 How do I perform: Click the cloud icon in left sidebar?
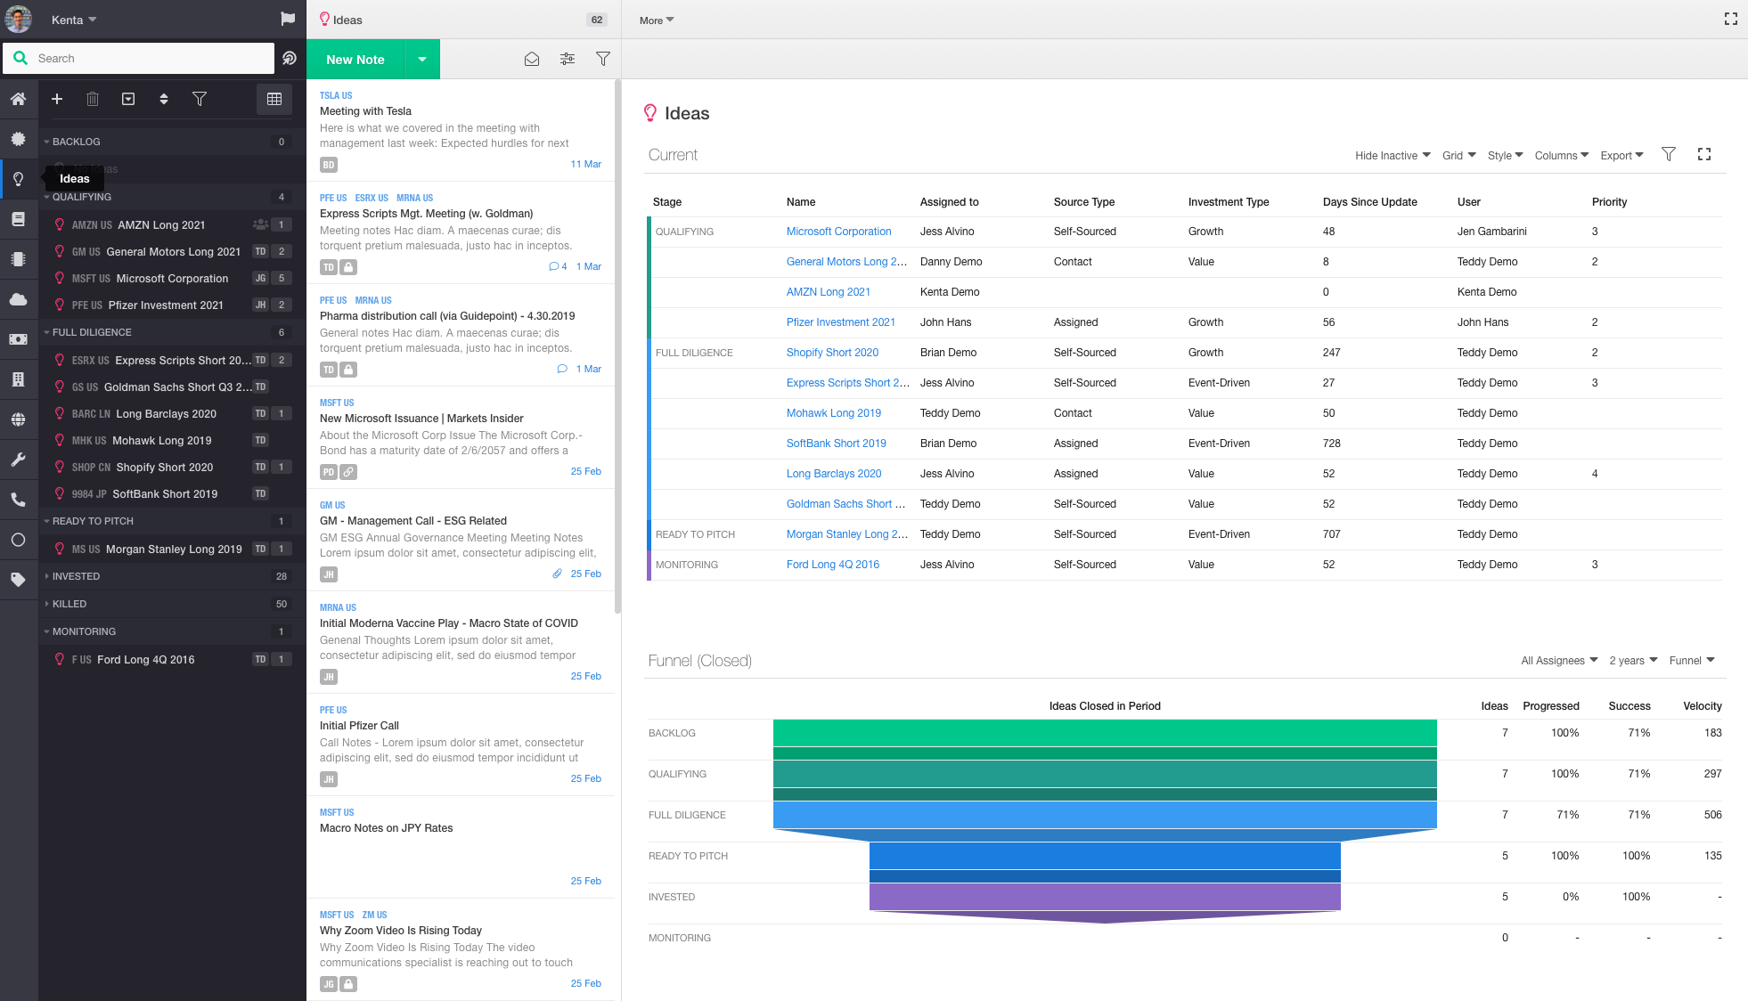point(18,299)
